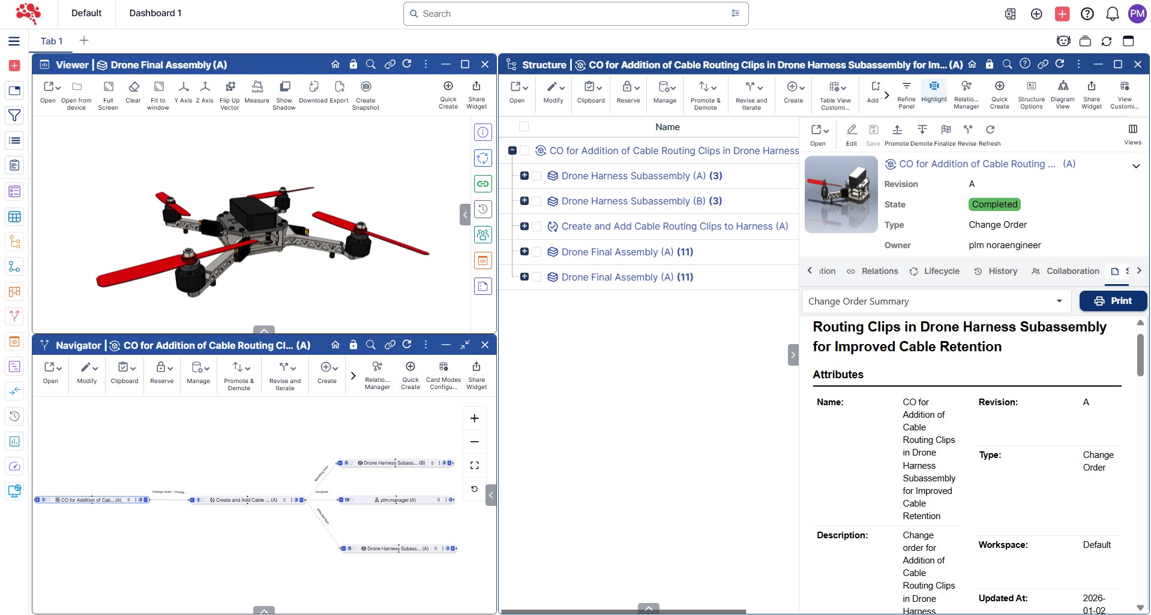Collapse the root CO for Addition tree node
The image size is (1151, 615).
[512, 151]
